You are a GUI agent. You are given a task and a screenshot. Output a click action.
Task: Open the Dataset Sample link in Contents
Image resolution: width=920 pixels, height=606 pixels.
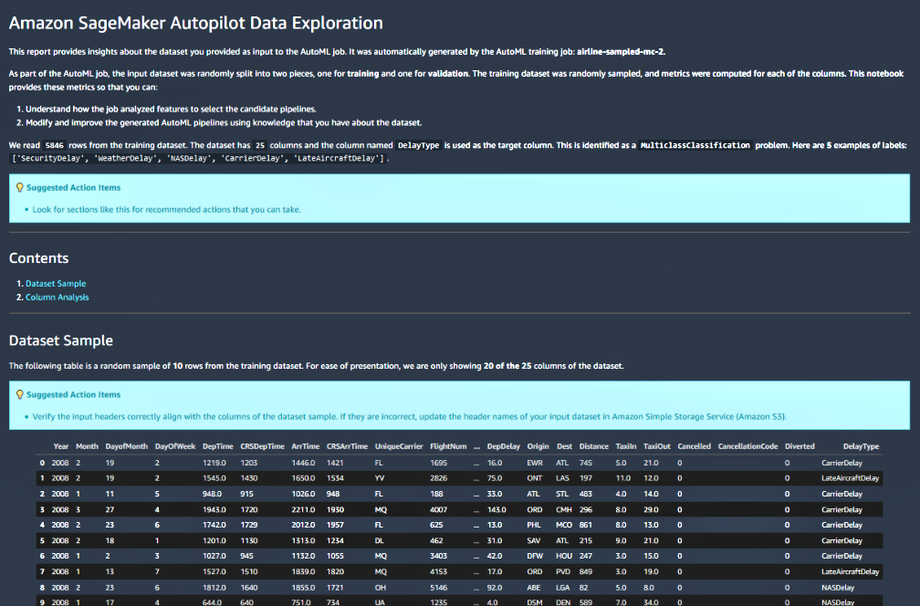point(56,284)
